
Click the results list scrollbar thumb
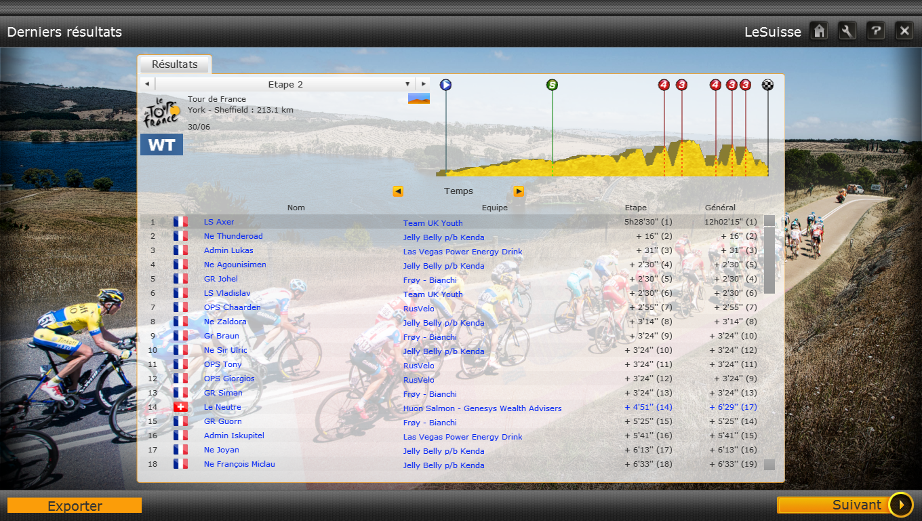(769, 260)
